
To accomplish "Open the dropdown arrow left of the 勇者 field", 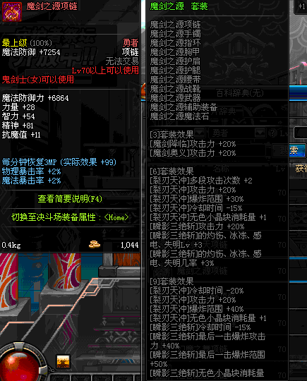I will click(x=200, y=133).
